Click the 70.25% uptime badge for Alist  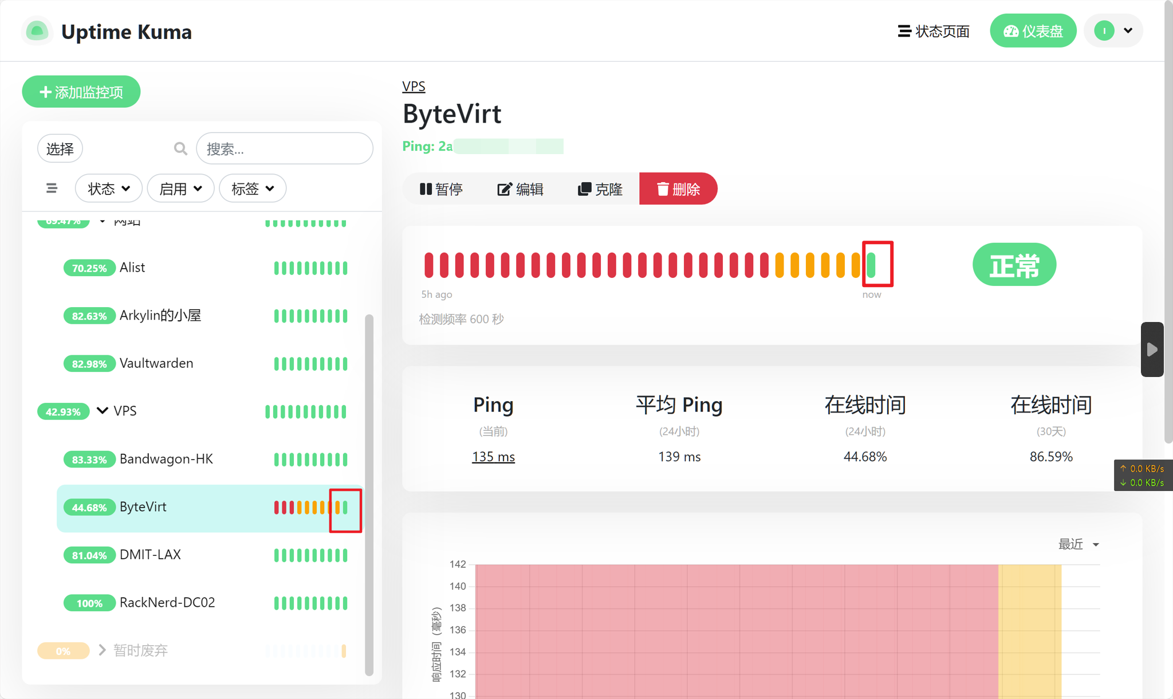89,268
